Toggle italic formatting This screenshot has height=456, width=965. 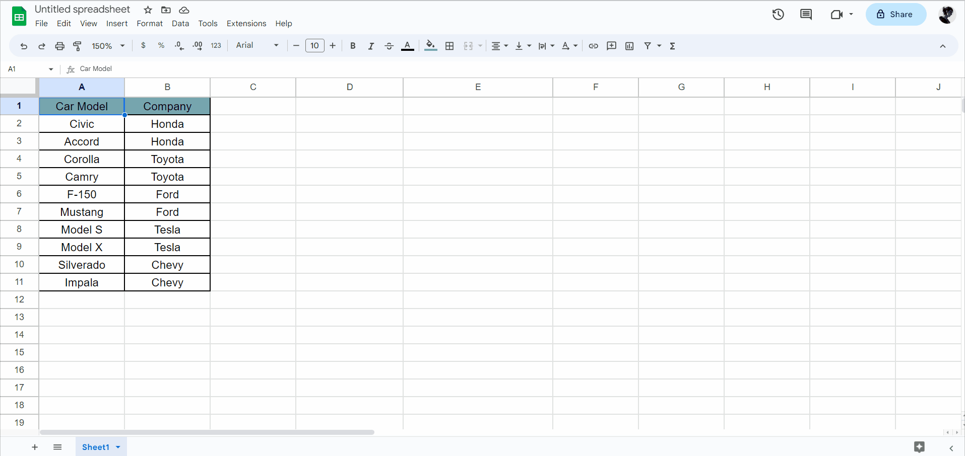point(371,46)
